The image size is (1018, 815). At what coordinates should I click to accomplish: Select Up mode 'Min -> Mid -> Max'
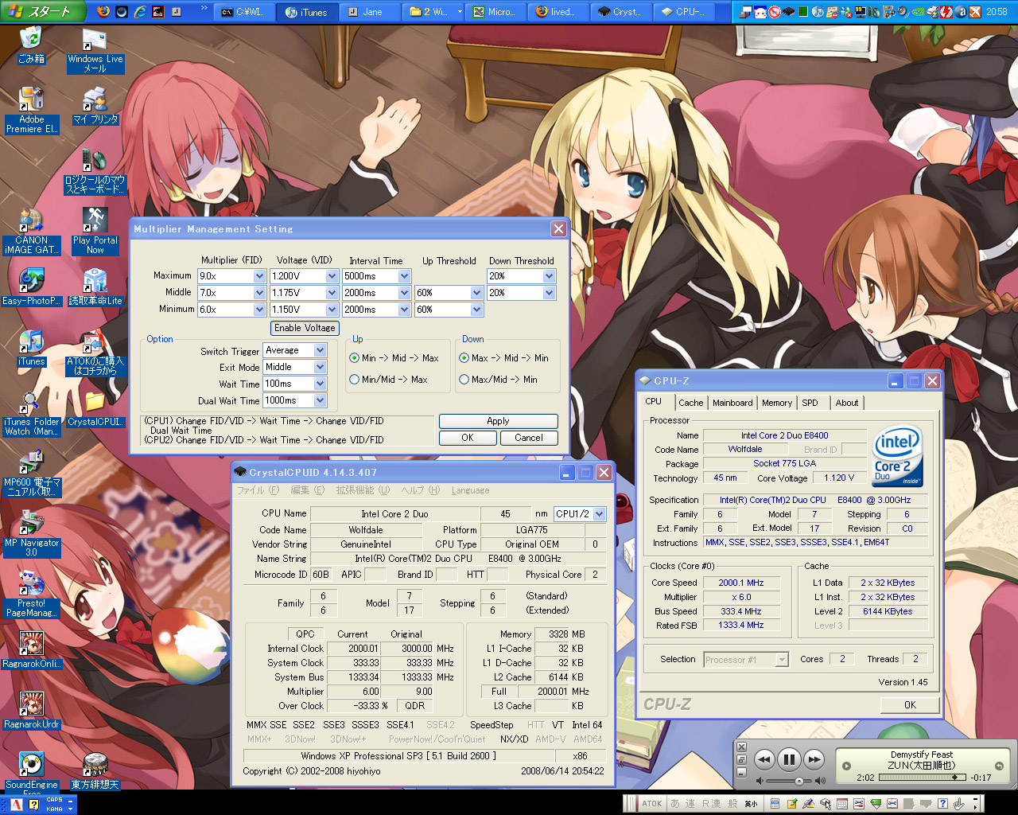[x=354, y=358]
